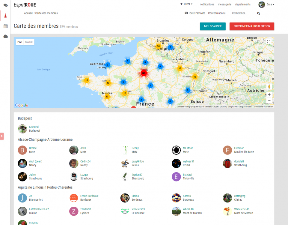
Task: Show Toute l'activité
Action: tap(195, 13)
